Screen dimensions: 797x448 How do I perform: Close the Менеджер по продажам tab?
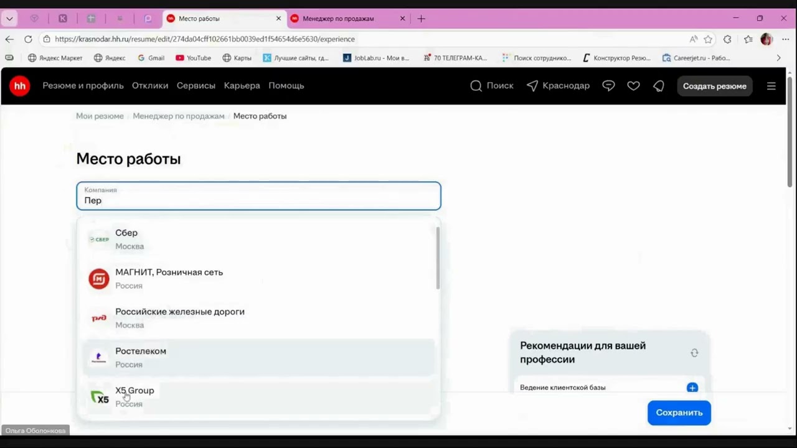click(x=402, y=19)
